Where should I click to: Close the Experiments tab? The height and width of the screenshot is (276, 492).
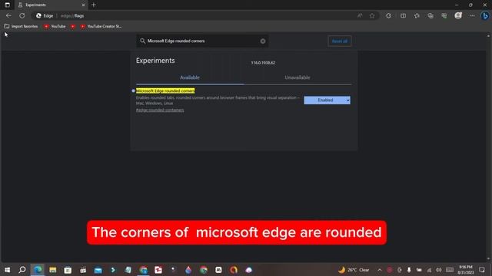tap(84, 5)
